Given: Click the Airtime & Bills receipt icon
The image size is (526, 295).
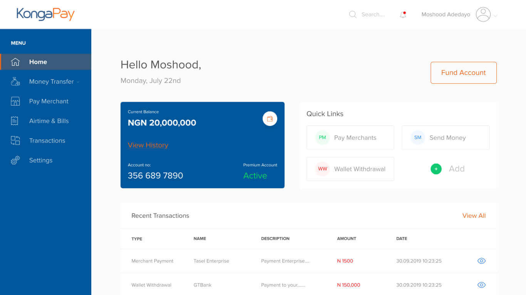Looking at the screenshot, I should (x=15, y=121).
